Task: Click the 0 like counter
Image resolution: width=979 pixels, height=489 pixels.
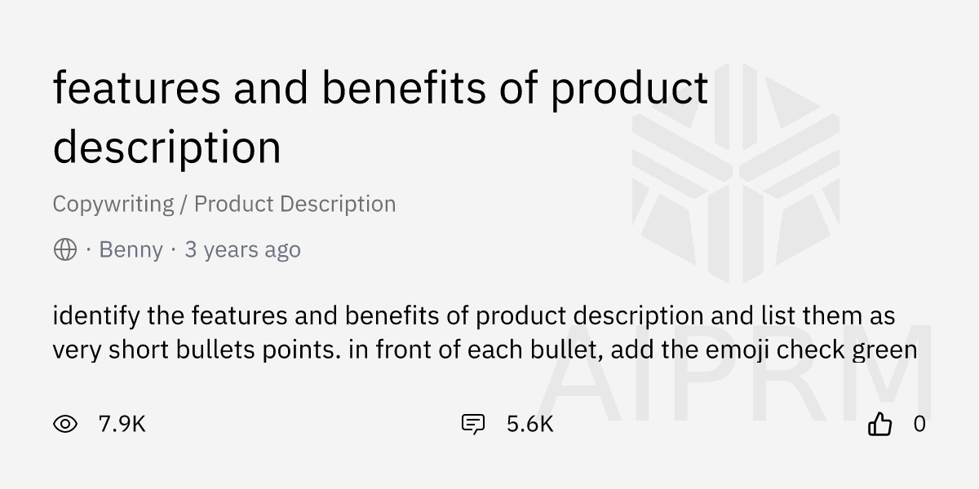Action: (x=919, y=424)
